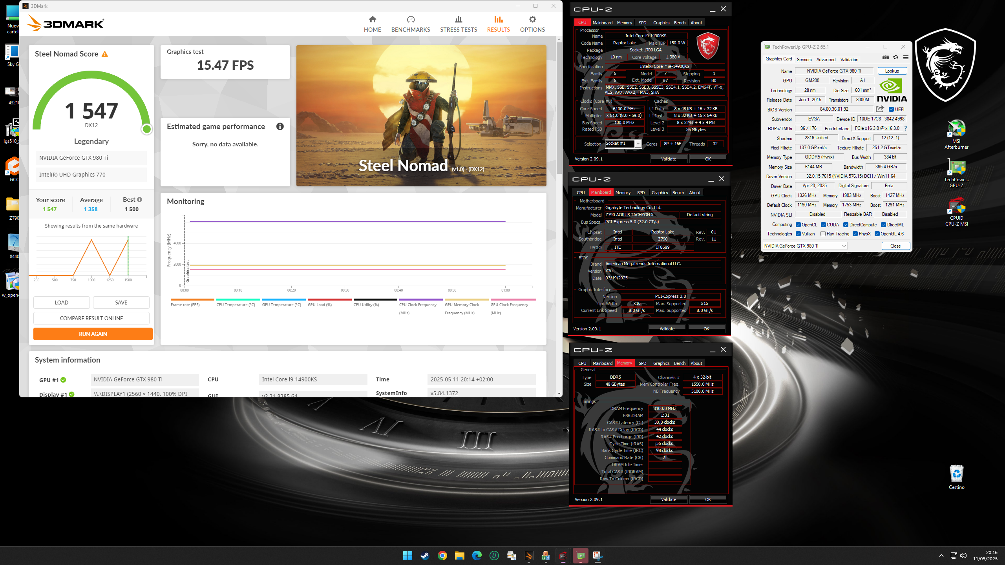Open the Validation tab in GPU-Z
This screenshot has height=565, width=1005.
(849, 60)
